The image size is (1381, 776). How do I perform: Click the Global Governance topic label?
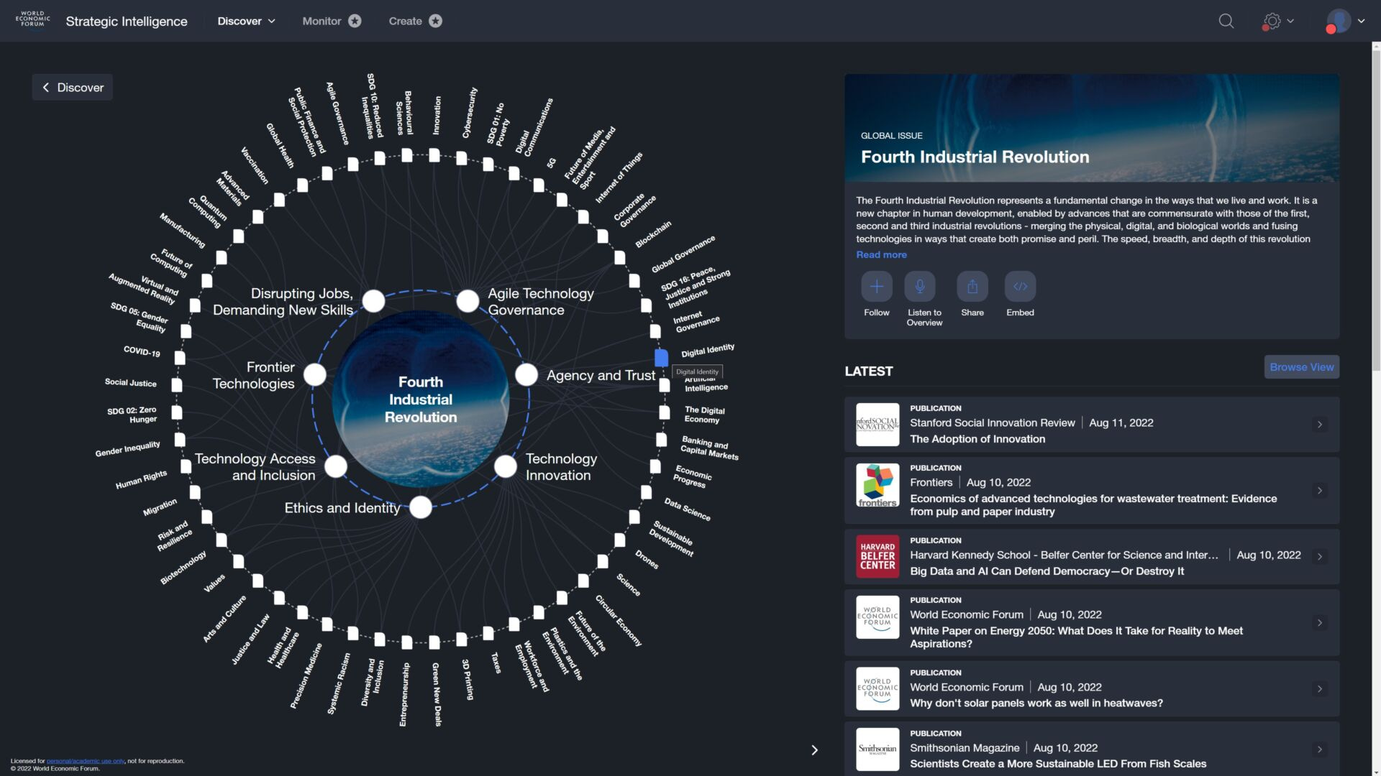[x=683, y=253]
